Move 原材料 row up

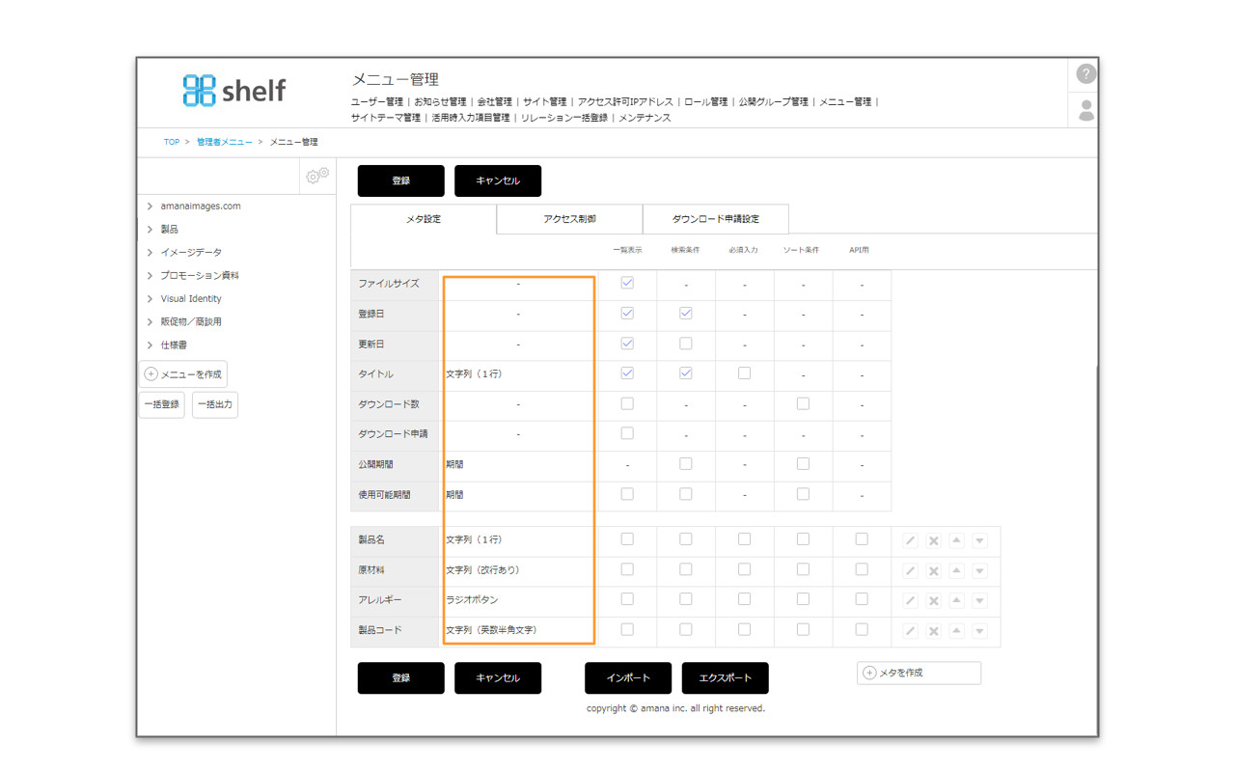coord(956,570)
